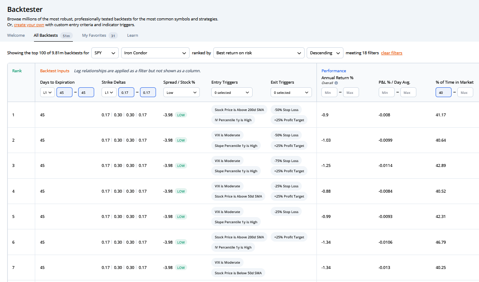
Task: Click the clear filters link
Action: (391, 53)
